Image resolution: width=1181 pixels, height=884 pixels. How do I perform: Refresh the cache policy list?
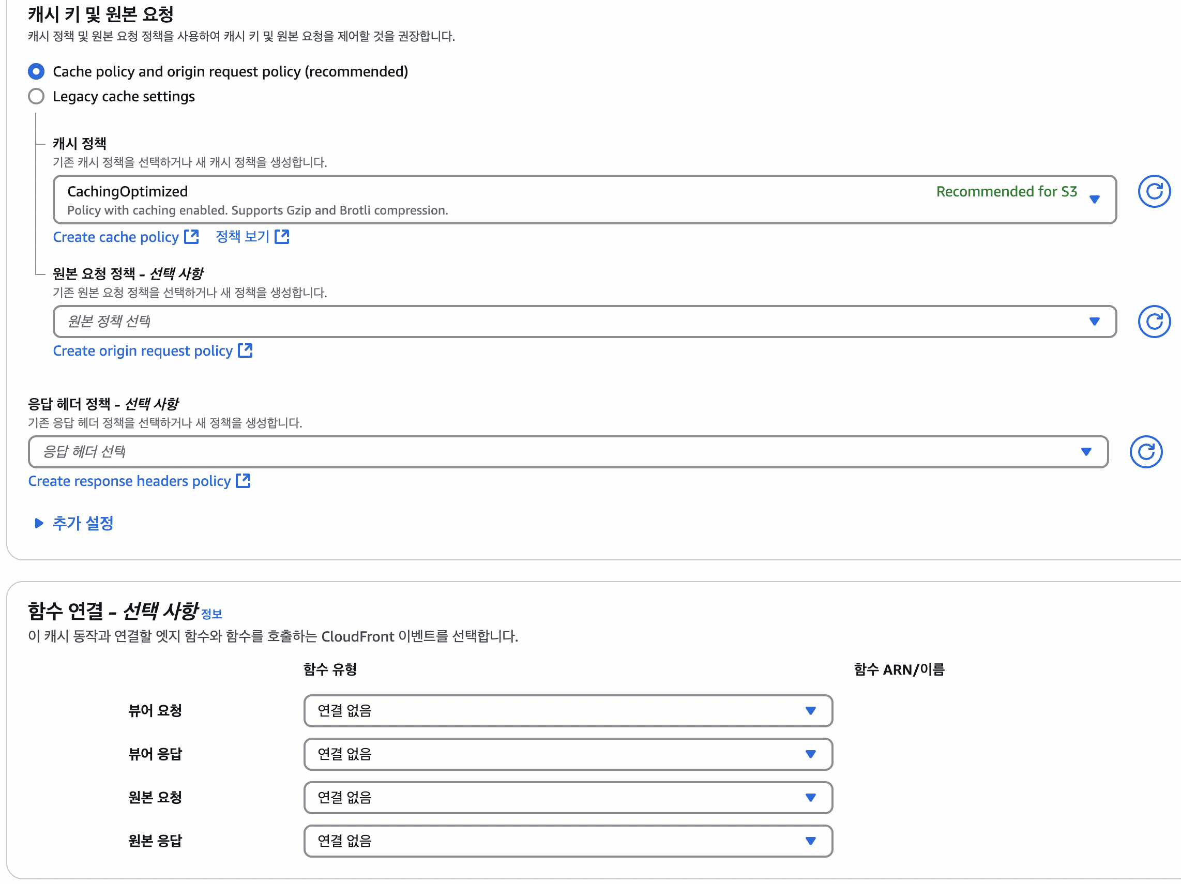(x=1153, y=191)
